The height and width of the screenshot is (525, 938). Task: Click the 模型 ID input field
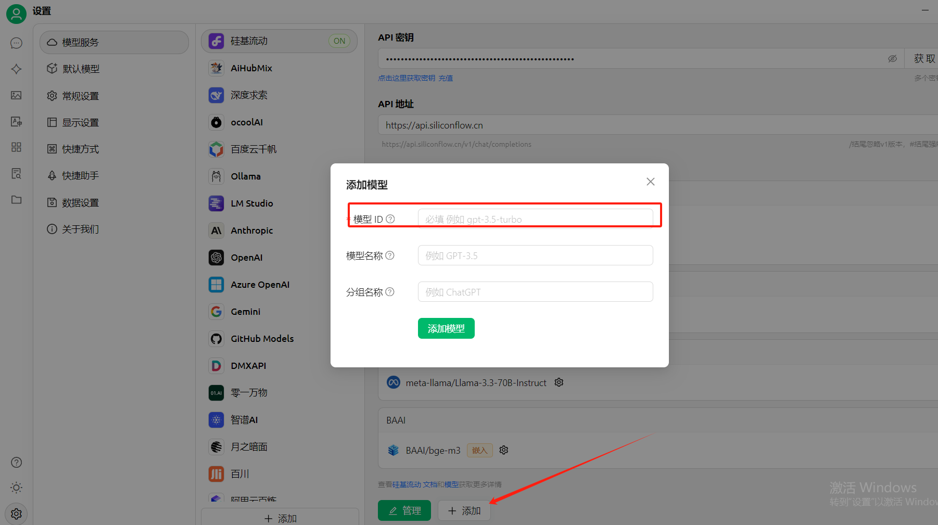pos(535,219)
